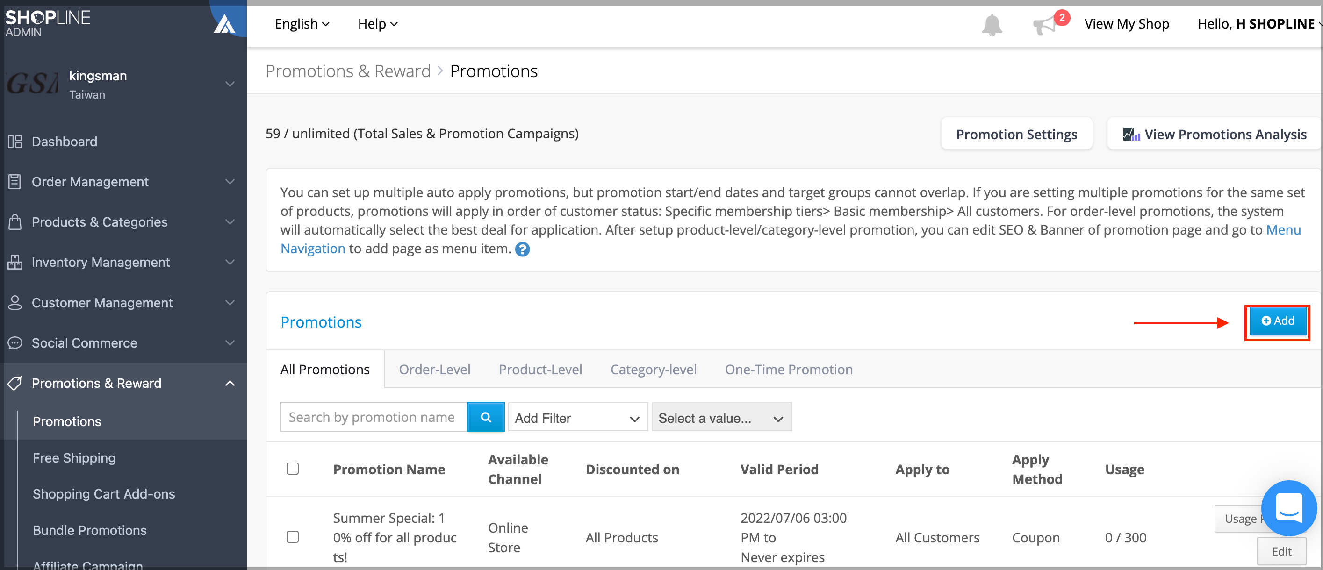The width and height of the screenshot is (1323, 570).
Task: Open Dashboard in the sidebar
Action: (x=64, y=142)
